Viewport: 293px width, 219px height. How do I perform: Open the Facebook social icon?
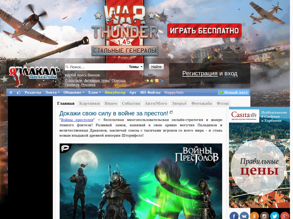point(234,216)
